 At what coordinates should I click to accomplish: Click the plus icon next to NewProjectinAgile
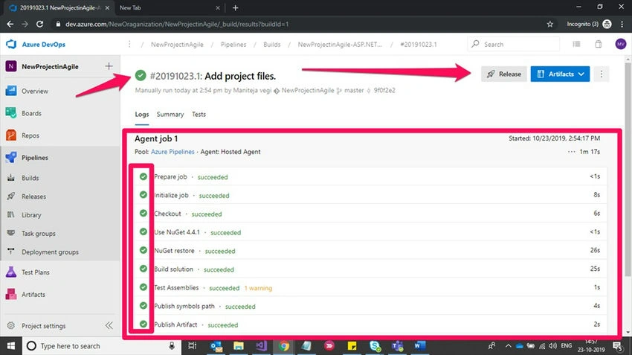[109, 66]
